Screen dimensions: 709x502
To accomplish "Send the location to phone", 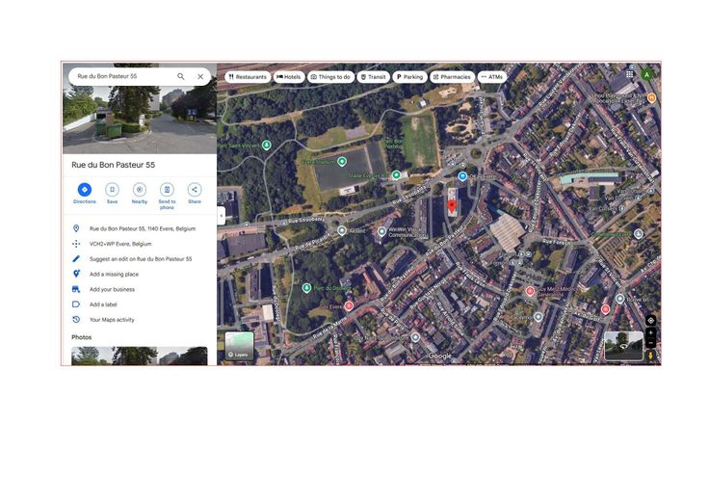I will (x=167, y=190).
